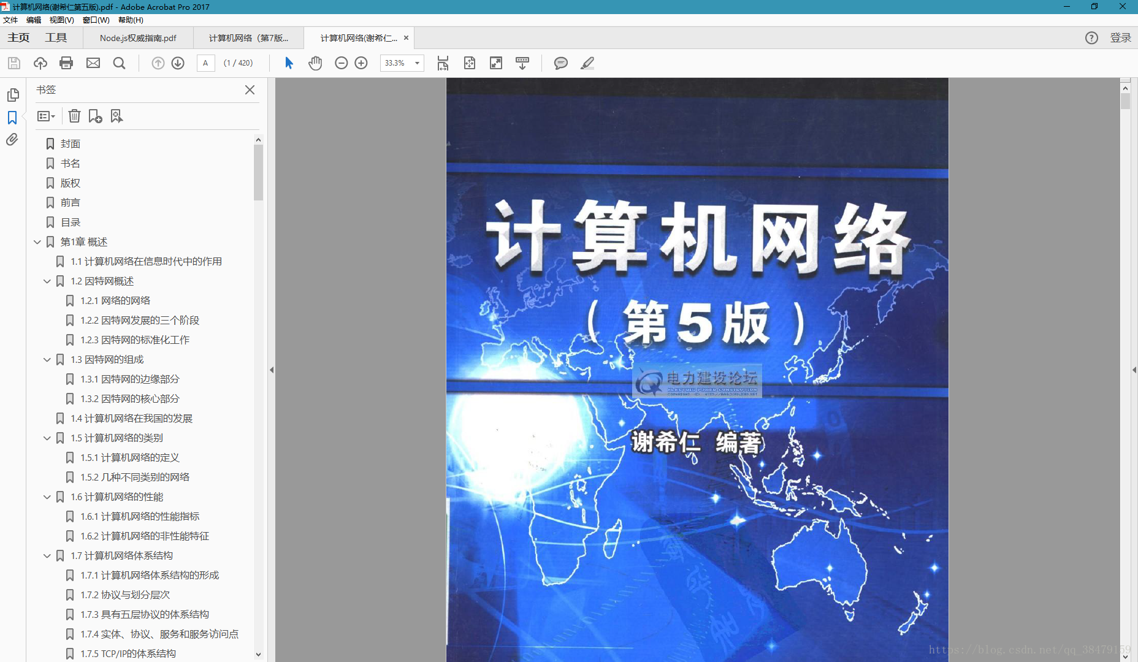The height and width of the screenshot is (662, 1138).
Task: Jump to 书名 bookmark
Action: tap(71, 164)
